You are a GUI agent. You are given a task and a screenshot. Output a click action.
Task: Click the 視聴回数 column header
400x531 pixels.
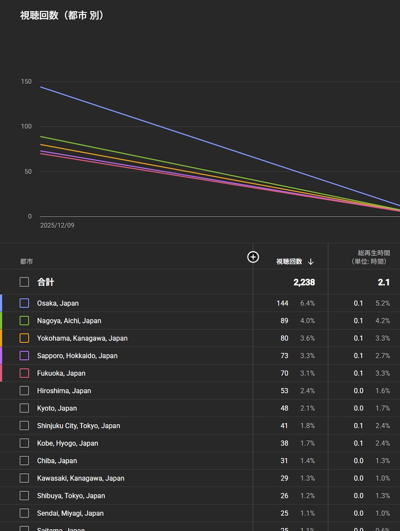(289, 262)
